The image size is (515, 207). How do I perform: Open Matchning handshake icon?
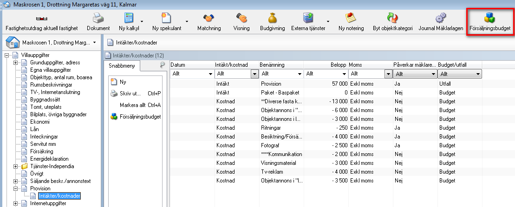pyautogui.click(x=209, y=18)
